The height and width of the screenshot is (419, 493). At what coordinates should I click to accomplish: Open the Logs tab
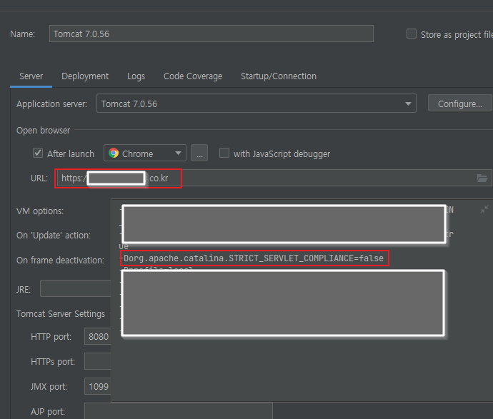(x=136, y=76)
